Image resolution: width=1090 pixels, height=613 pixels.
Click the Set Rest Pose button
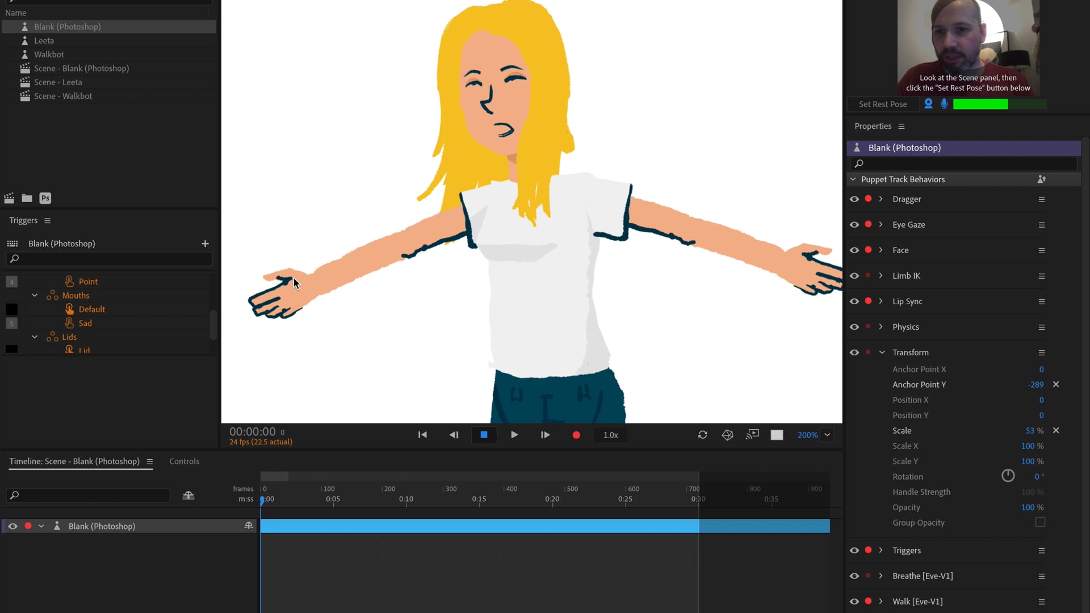[883, 104]
